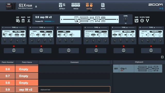Viewport: 165px width, 93px height.
Task: Open TYPE selector for slot 2
Action: (42, 27)
